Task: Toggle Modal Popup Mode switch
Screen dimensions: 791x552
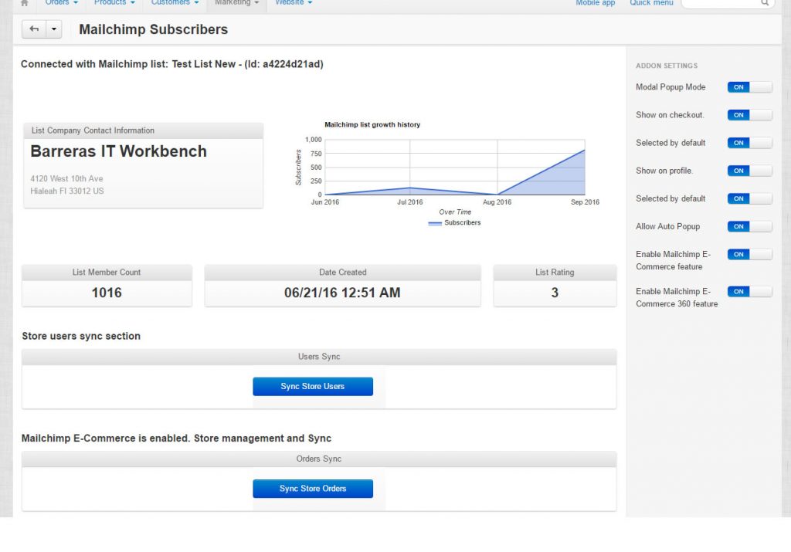Action: coord(749,87)
